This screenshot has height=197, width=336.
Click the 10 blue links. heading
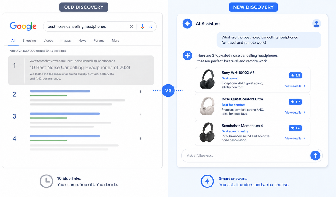(69, 179)
